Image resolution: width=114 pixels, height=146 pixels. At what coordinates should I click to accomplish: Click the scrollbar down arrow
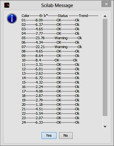pyautogui.click(x=105, y=126)
